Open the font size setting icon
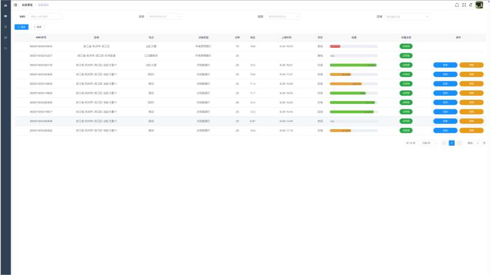 coord(470,5)
